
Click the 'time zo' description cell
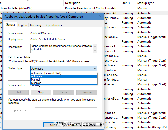[110, 113]
